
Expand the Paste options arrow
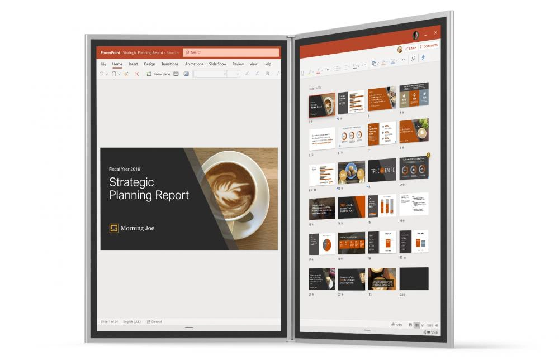tap(119, 74)
